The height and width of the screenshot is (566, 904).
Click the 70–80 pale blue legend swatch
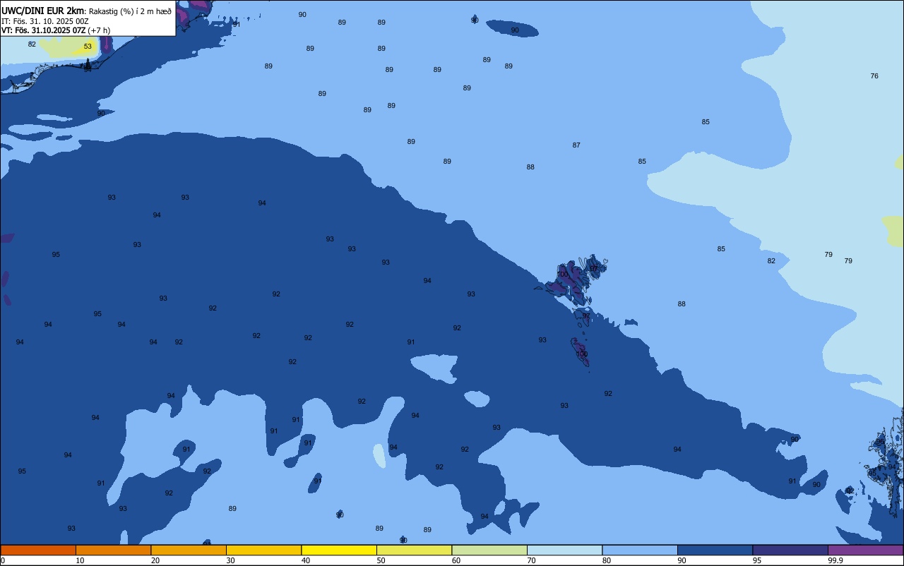564,550
